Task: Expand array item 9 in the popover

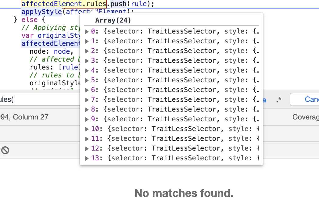Action: tap(87, 119)
